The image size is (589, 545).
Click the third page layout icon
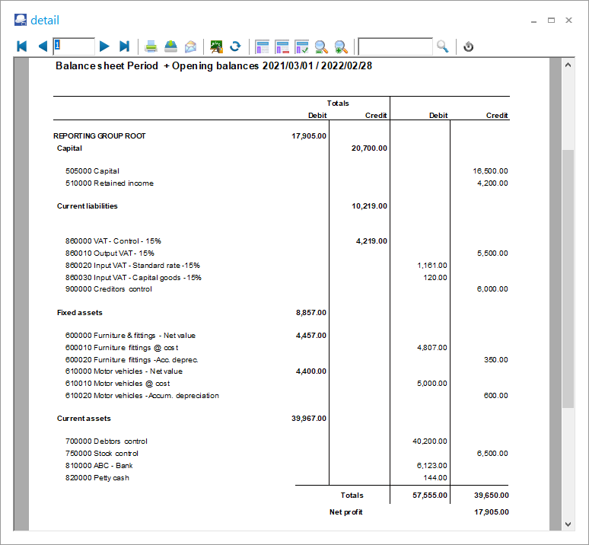(x=301, y=46)
